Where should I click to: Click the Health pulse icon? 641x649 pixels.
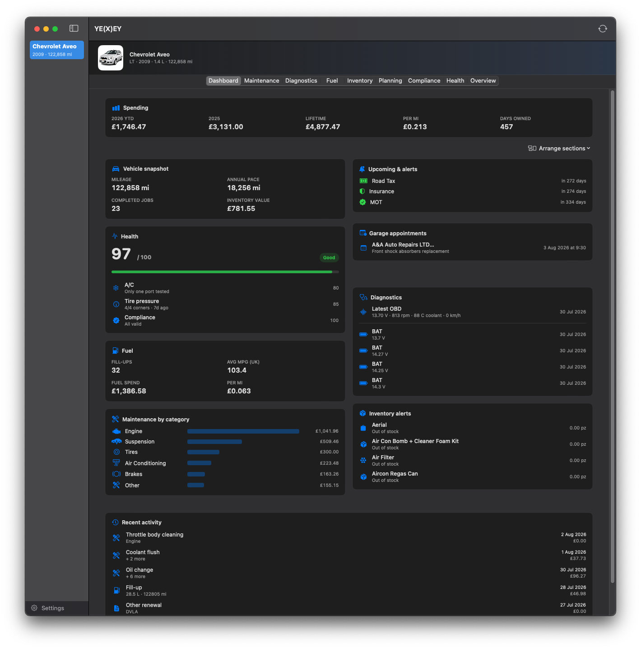115,236
